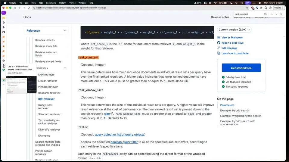Open the purple screen-mirroring menu bar icon

pyautogui.click(x=248, y=3)
